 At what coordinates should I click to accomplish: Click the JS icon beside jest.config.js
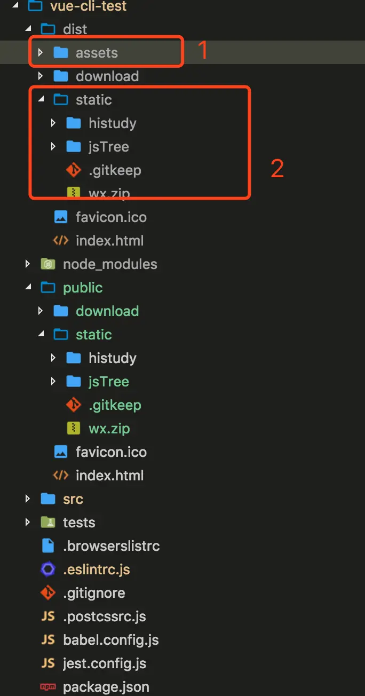(48, 663)
